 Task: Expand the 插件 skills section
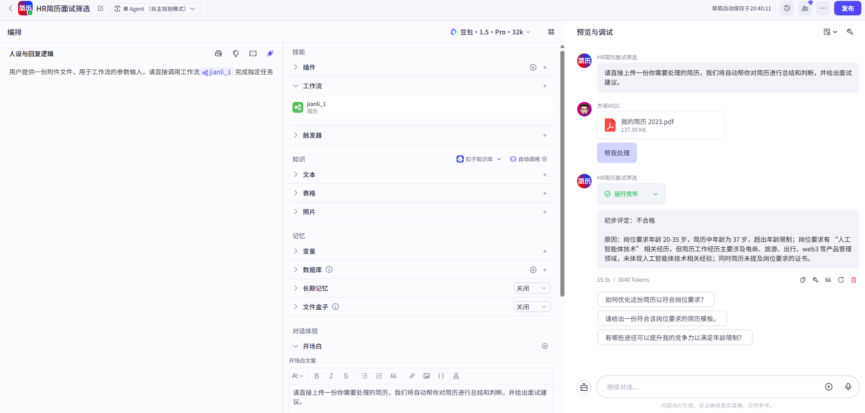coord(296,67)
